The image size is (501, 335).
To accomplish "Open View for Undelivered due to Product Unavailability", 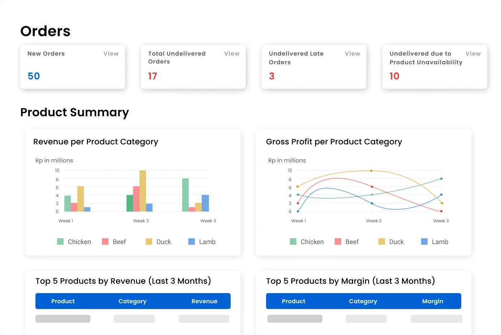I will click(x=473, y=53).
